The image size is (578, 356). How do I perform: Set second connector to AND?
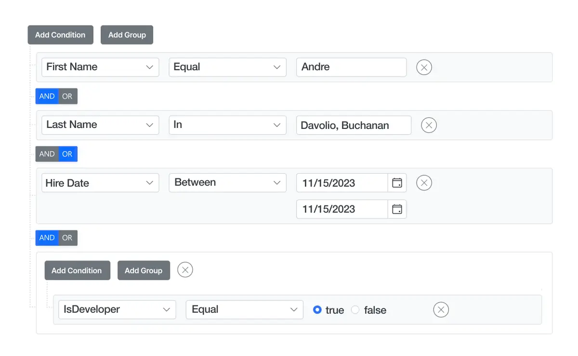46,154
